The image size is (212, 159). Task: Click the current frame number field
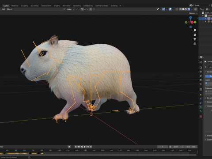[x=163, y=147]
